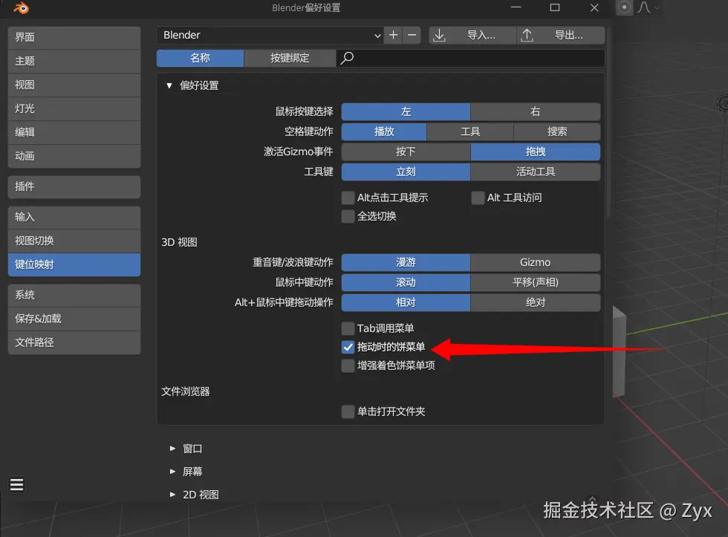This screenshot has width=728, height=537.
Task: Minimize the Blender偏好设置 window
Action: click(x=516, y=7)
